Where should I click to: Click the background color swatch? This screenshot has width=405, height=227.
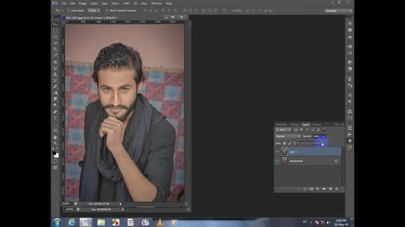(57, 156)
